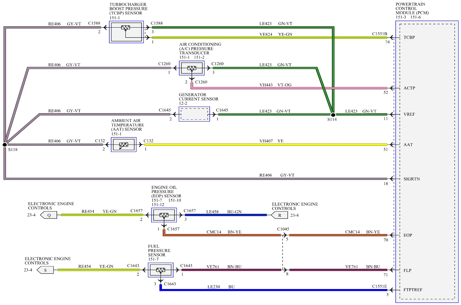
Task: Select the LE458 wire label
Action: 212,212
